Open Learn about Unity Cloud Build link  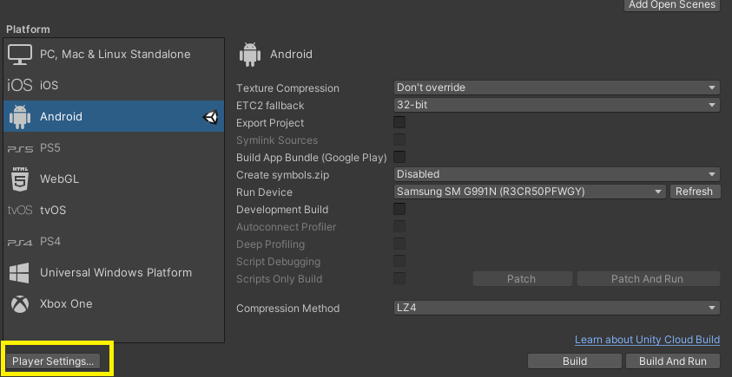coord(647,340)
